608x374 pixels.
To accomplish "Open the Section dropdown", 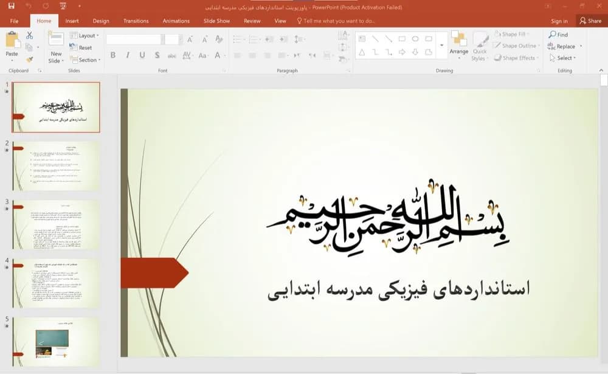I will (x=85, y=60).
